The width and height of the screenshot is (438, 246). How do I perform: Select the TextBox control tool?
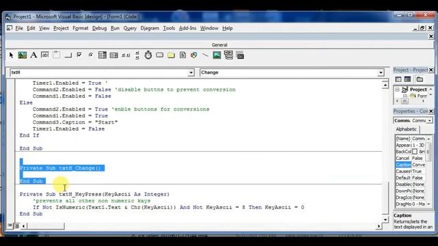[44, 55]
